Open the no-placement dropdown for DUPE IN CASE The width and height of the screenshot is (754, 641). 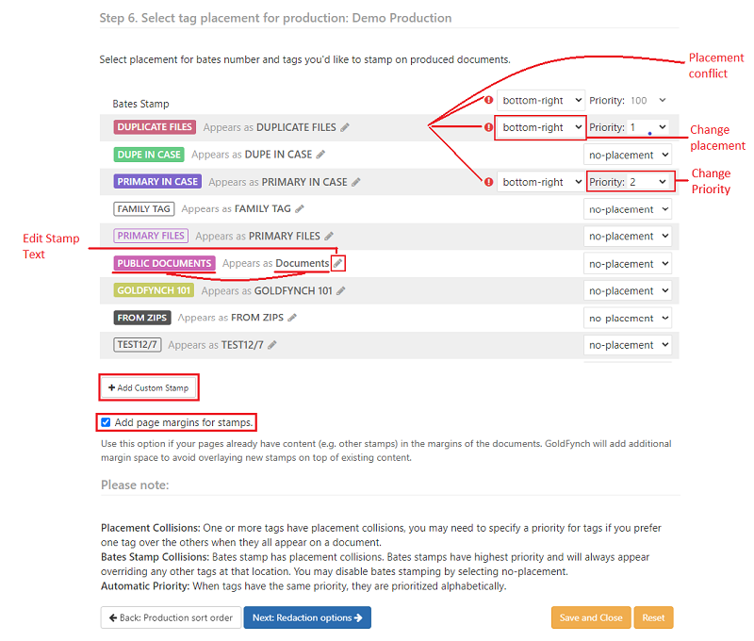point(628,155)
